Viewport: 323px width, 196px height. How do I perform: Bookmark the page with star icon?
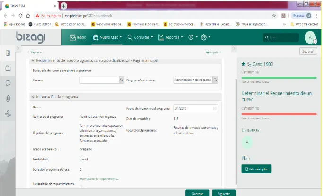(274, 16)
